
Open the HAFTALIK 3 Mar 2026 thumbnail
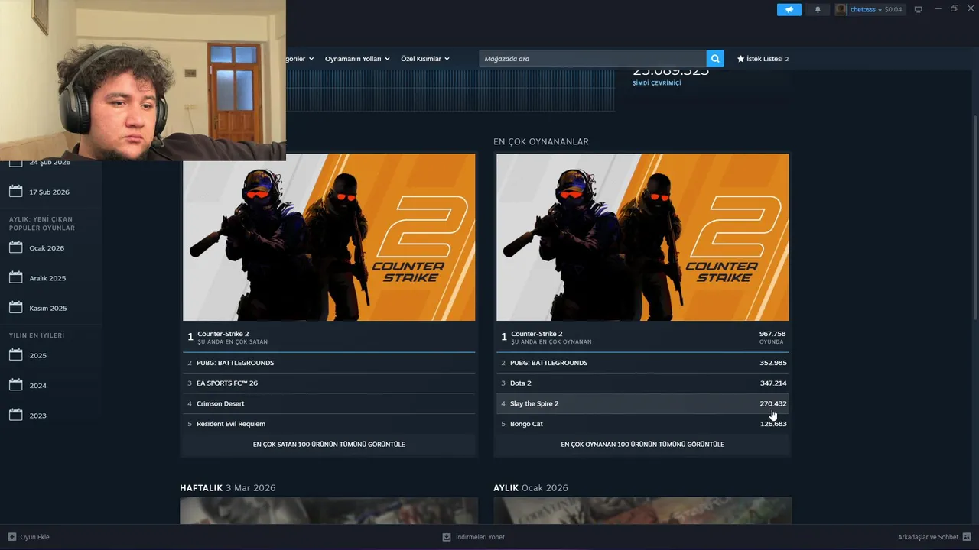pyautogui.click(x=329, y=510)
